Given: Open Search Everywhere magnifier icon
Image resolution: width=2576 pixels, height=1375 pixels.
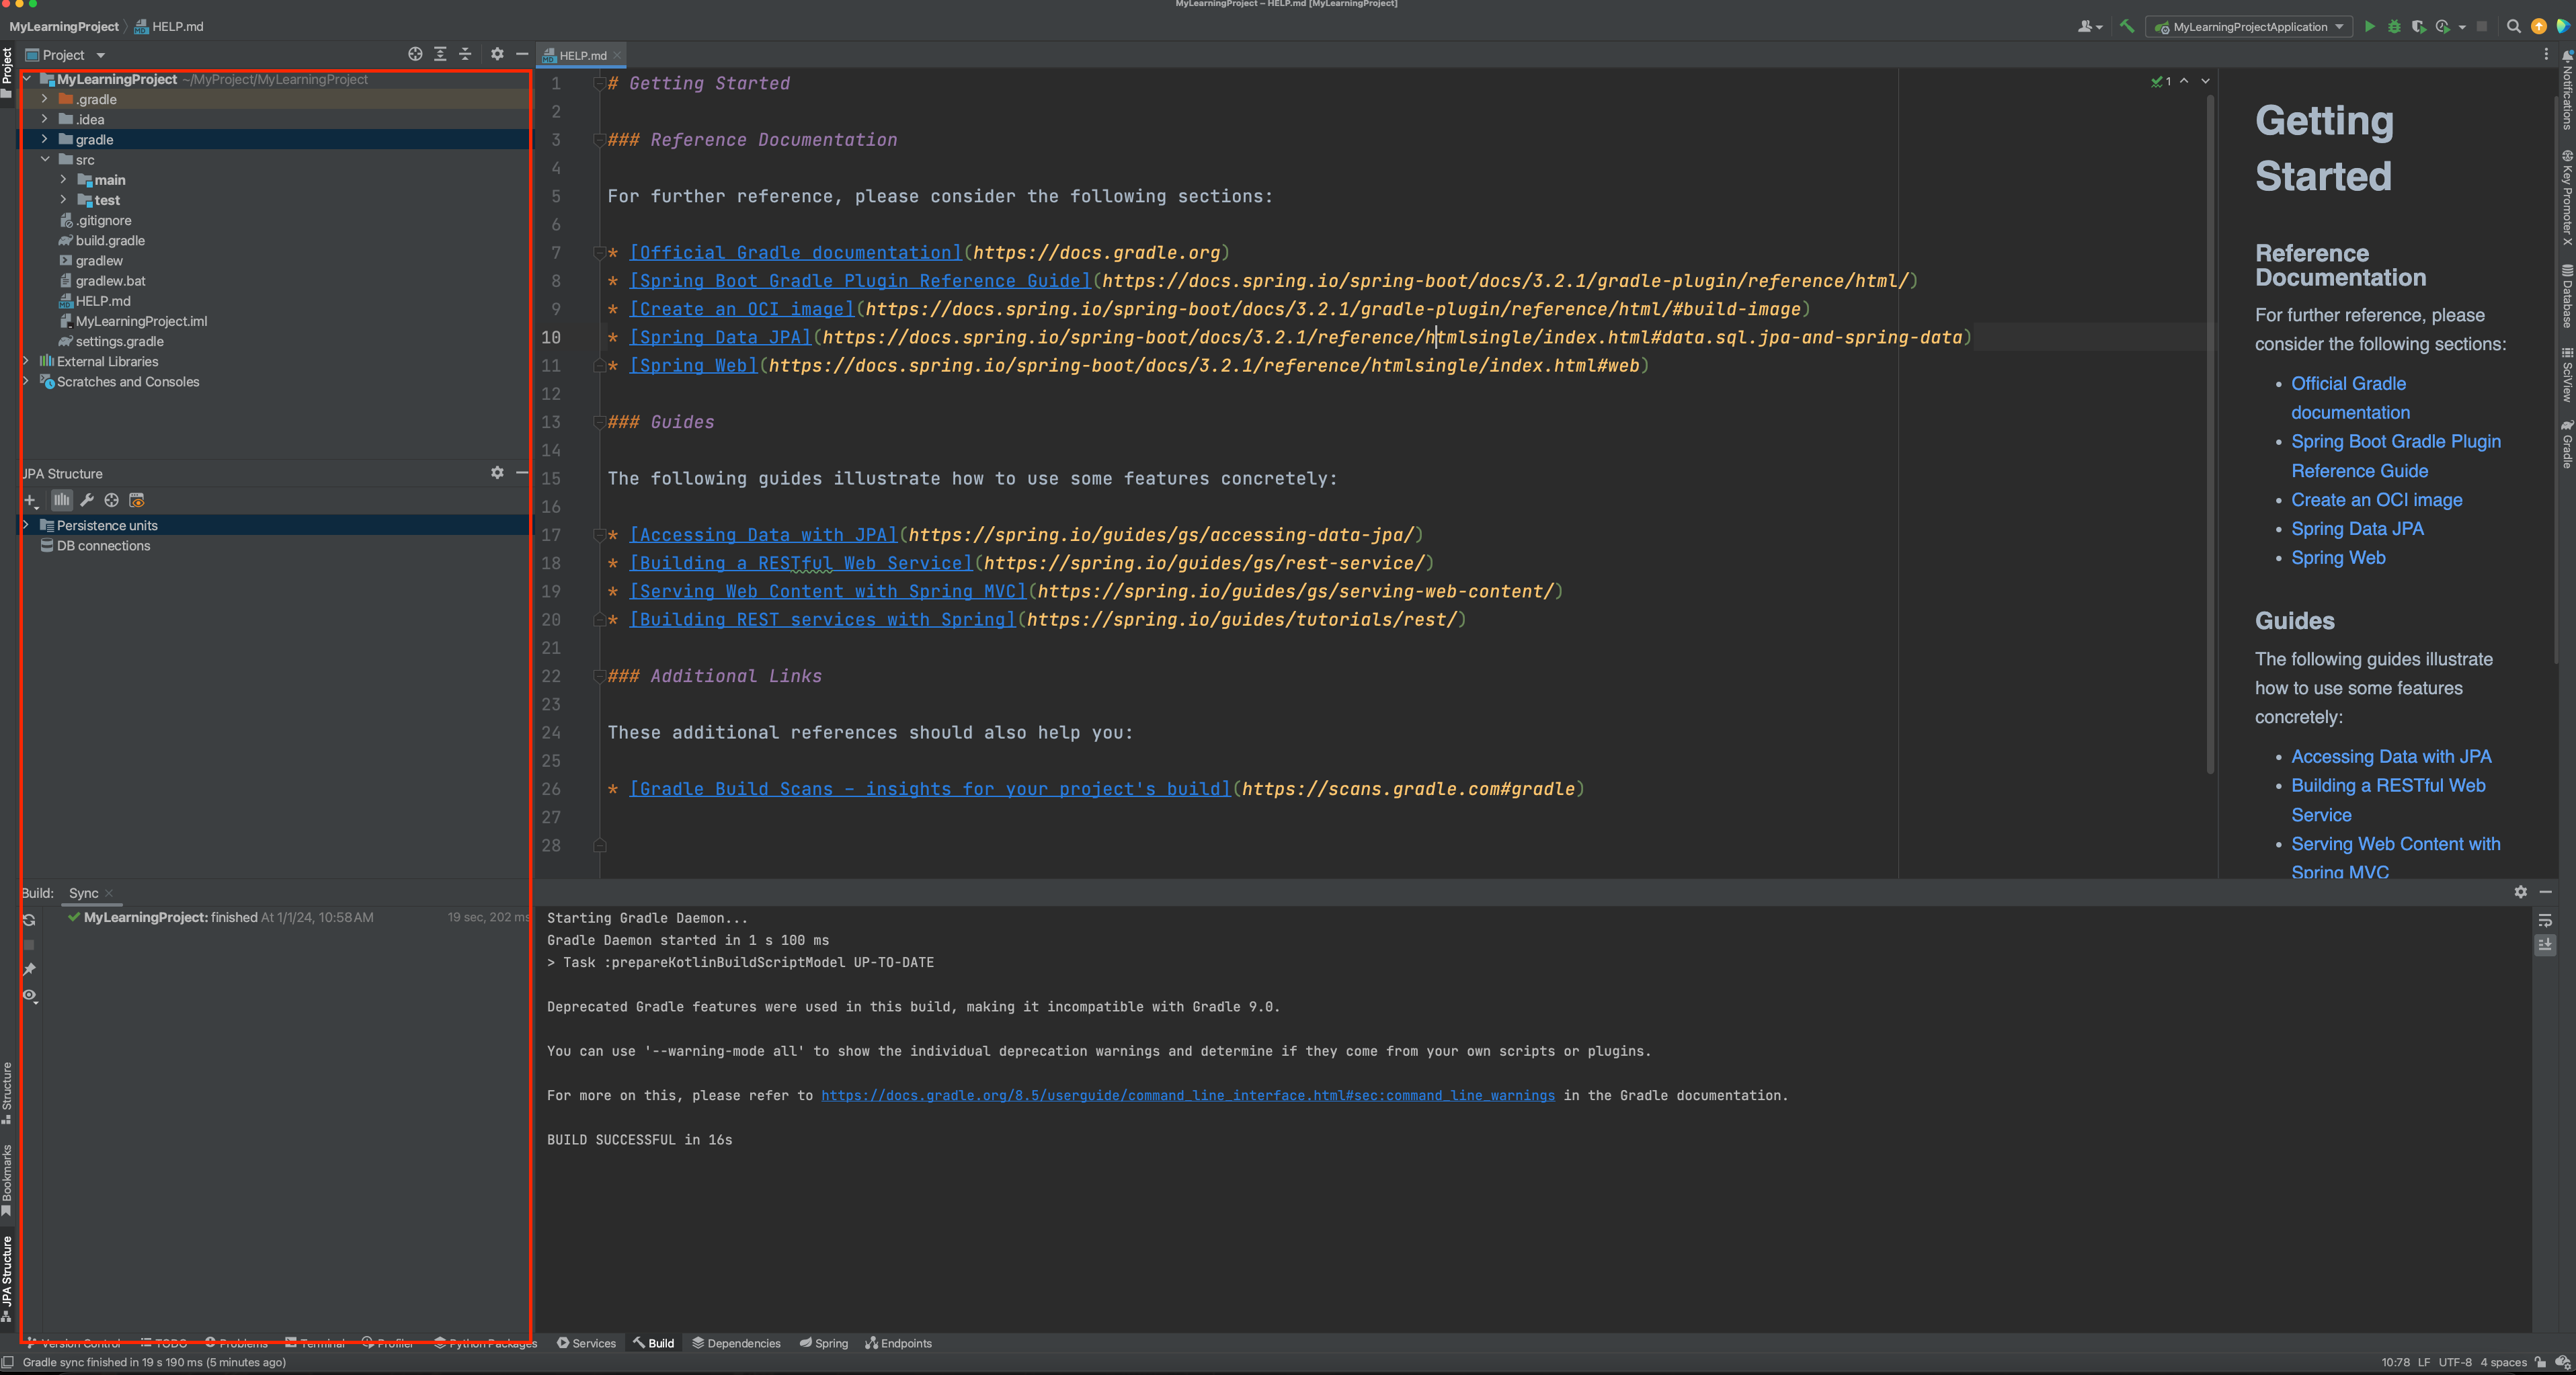Looking at the screenshot, I should [2513, 27].
